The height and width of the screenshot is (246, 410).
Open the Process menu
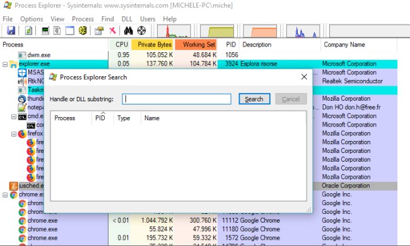pos(83,19)
